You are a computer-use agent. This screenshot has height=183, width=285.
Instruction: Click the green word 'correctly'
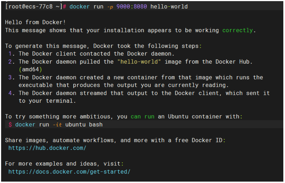coord(238,30)
